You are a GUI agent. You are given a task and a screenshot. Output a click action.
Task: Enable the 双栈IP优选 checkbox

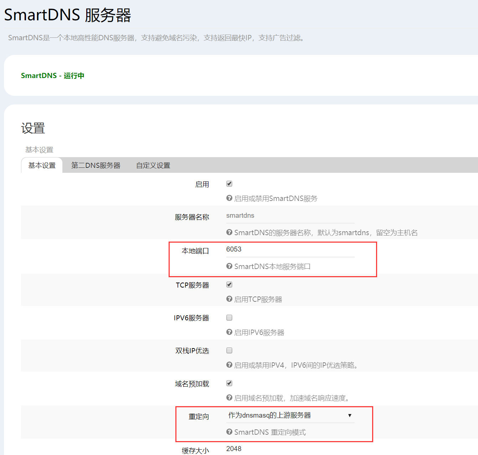click(x=229, y=350)
